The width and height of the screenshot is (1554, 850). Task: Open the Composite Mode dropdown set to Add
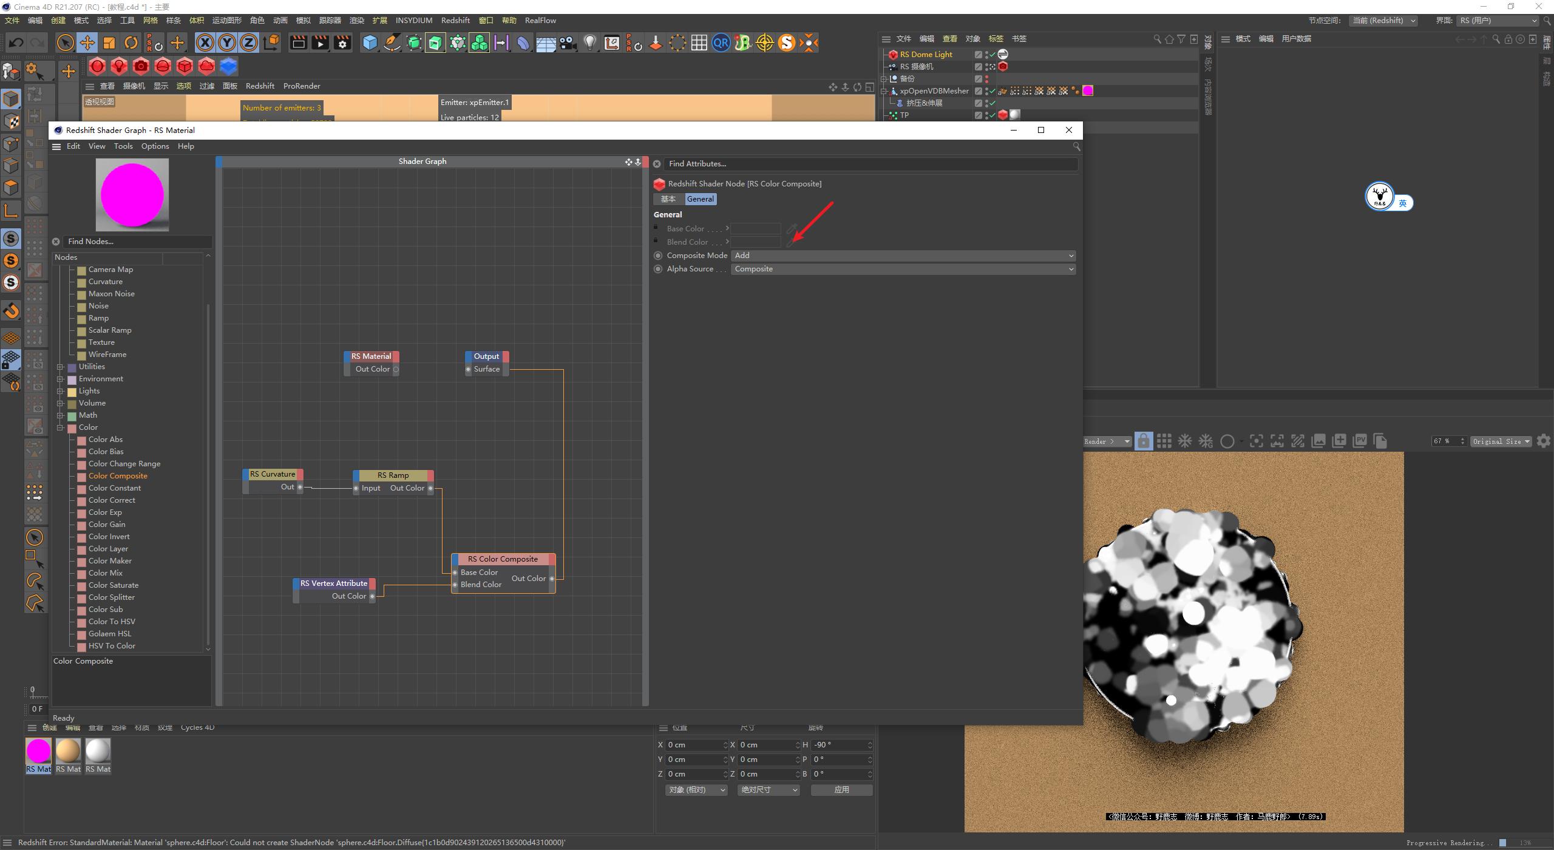click(x=903, y=255)
